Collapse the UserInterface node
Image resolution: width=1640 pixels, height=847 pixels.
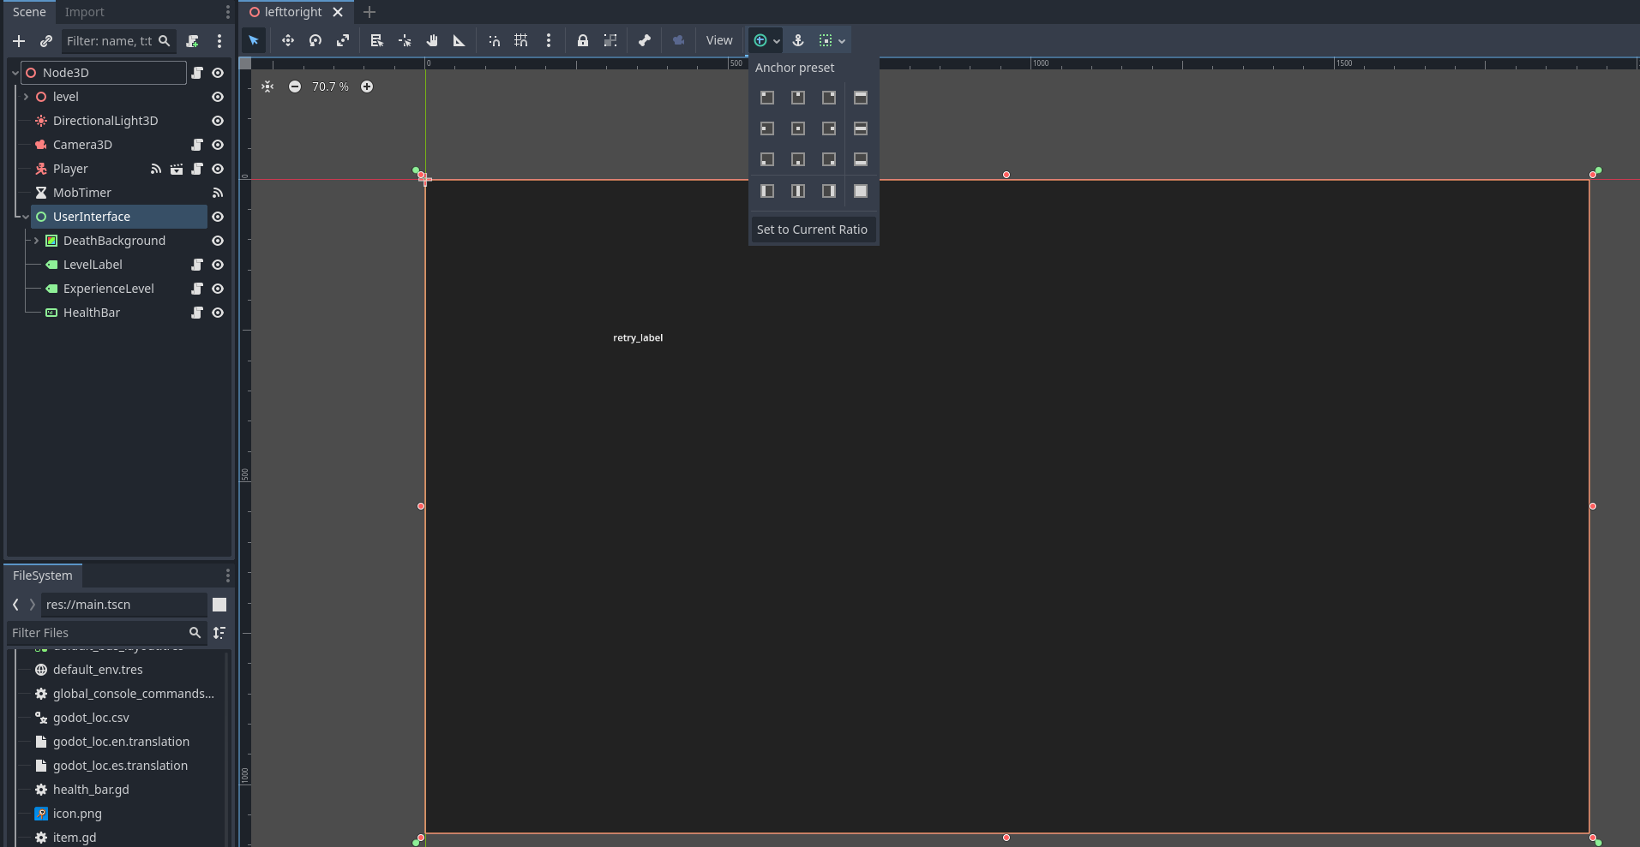pyautogui.click(x=26, y=217)
